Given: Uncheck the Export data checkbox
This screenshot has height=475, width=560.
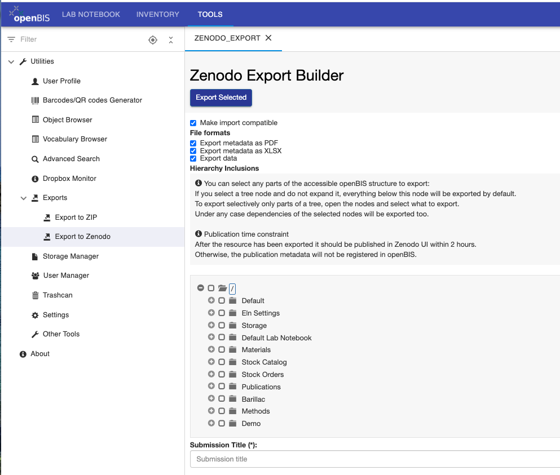Looking at the screenshot, I should coord(193,158).
